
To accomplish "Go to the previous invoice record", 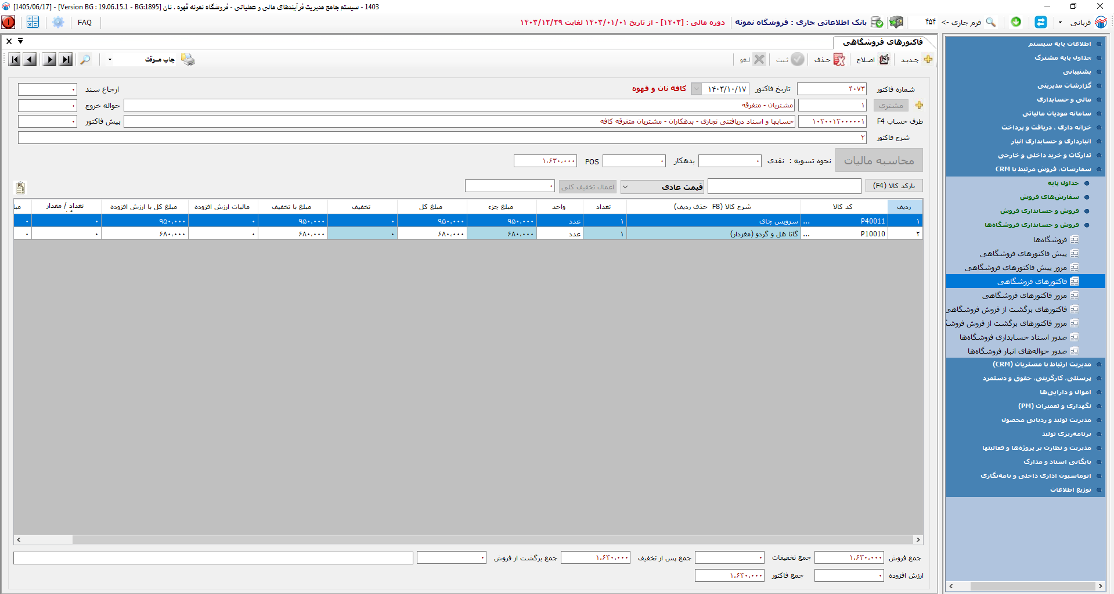I will (x=30, y=59).
